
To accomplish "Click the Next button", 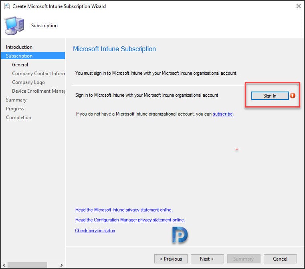I will tap(207, 259).
